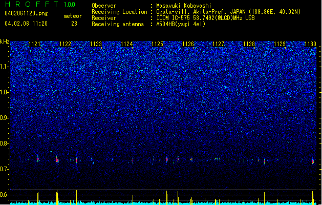Click the A504HB(yagi 4el) antenna text
322x205 pixels.
(181, 24)
